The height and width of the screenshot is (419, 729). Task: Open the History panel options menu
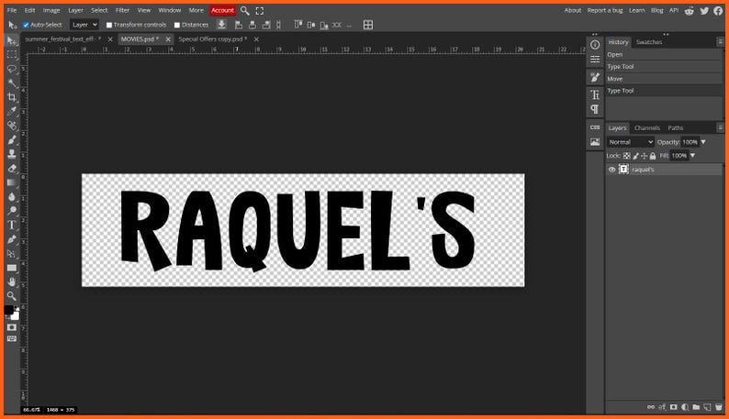tap(720, 42)
